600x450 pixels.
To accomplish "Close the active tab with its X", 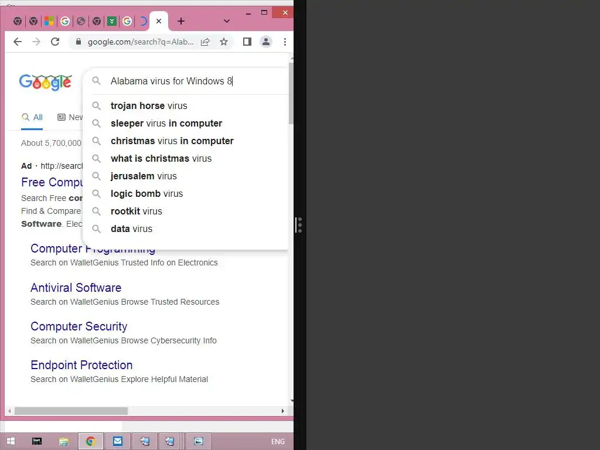I will pyautogui.click(x=159, y=21).
